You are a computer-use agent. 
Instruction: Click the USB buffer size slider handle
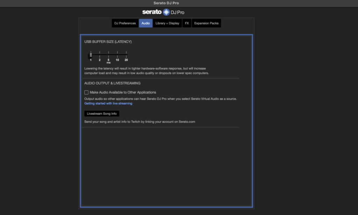(91, 55)
